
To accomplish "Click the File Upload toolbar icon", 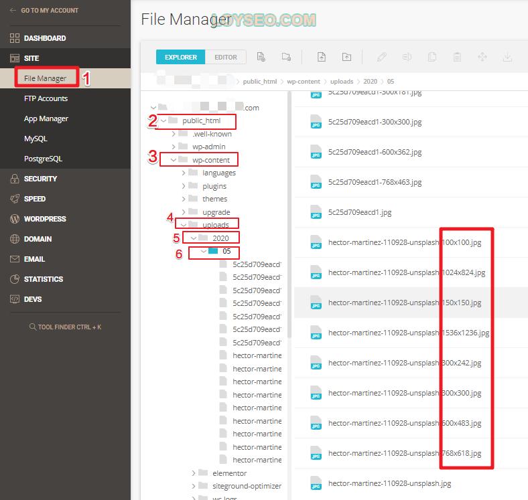I will [x=322, y=57].
